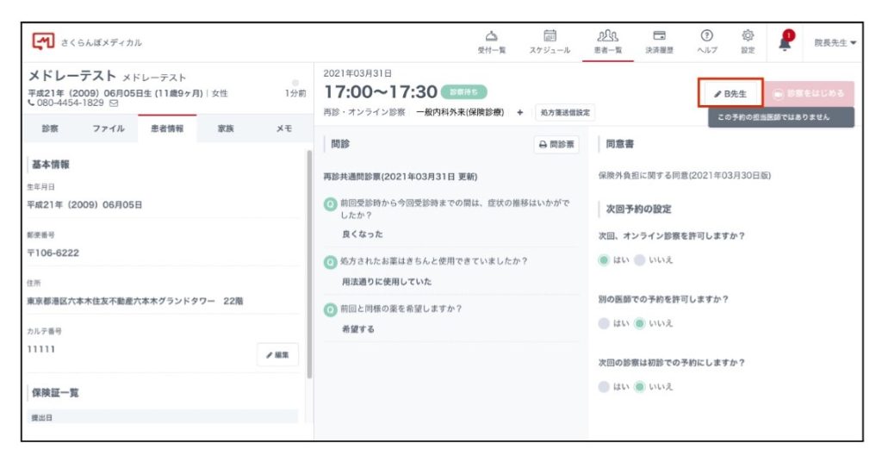Click the さくらんぼメディカル logo icon
This screenshot has width=882, height=456.
coord(43,41)
